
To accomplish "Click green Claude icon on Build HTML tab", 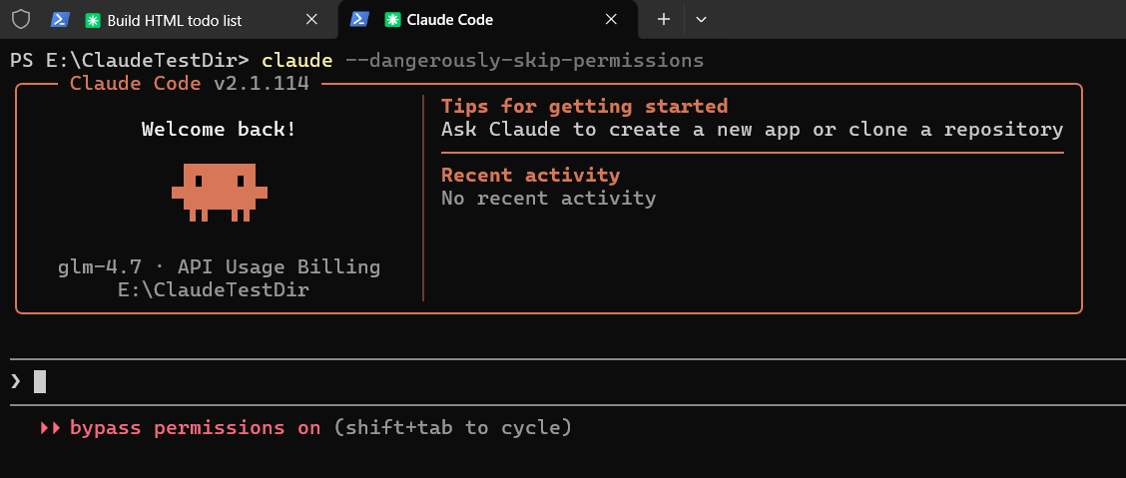I will pyautogui.click(x=93, y=20).
